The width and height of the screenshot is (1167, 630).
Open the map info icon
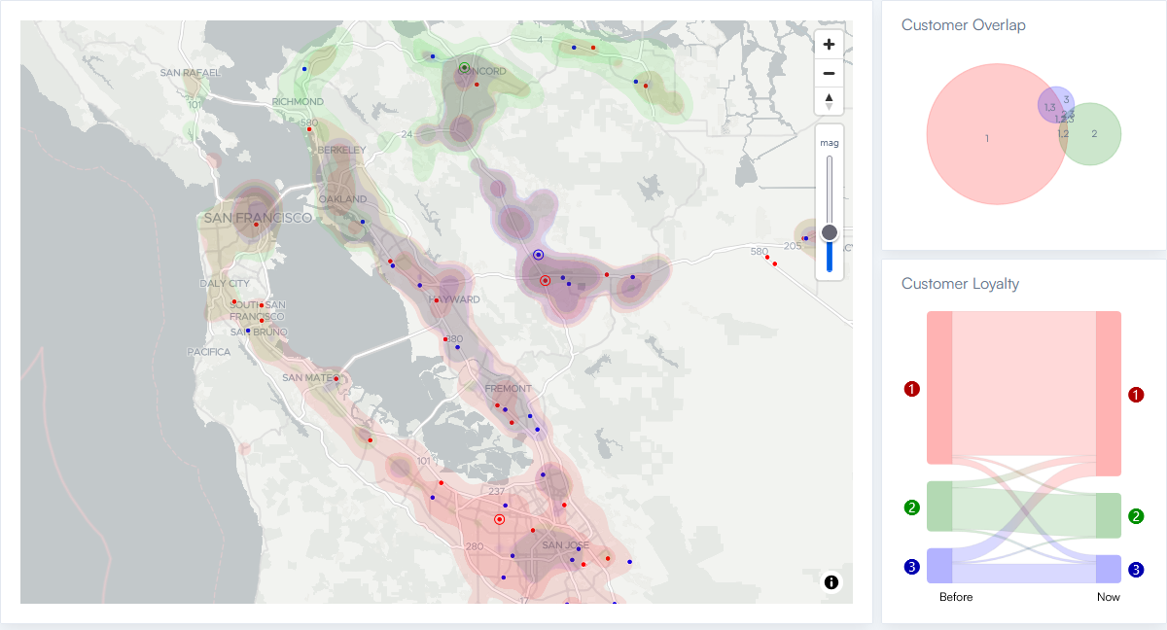coord(831,582)
